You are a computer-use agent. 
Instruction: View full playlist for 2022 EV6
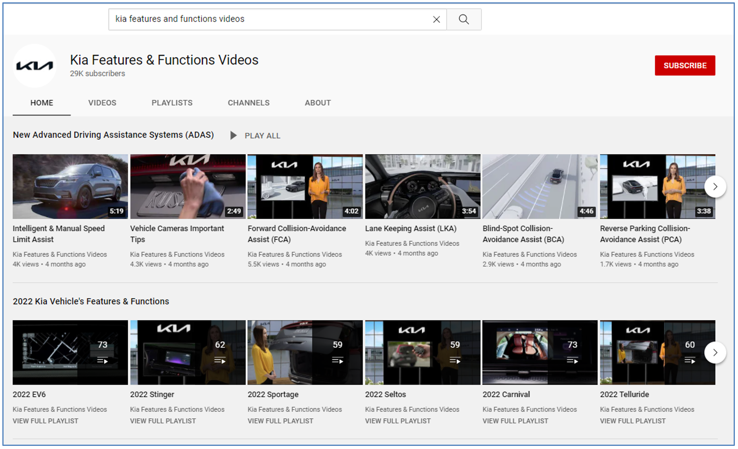click(x=45, y=421)
